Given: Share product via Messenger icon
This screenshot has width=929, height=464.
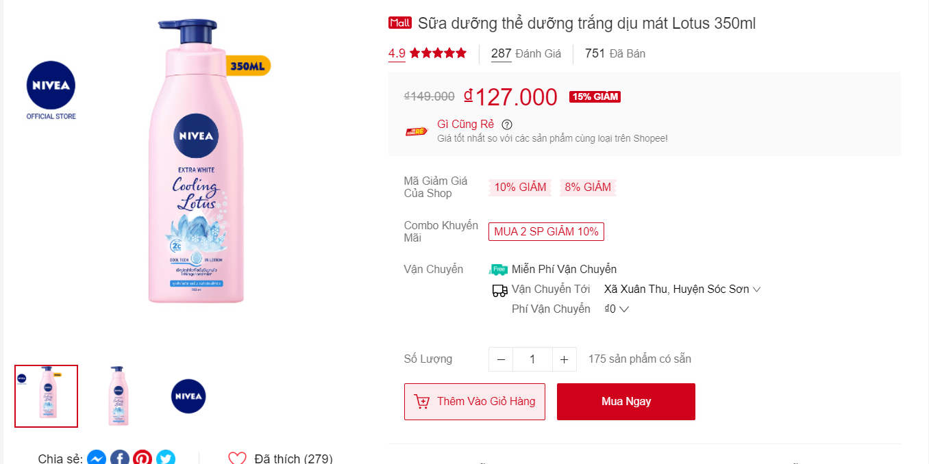Looking at the screenshot, I should (x=97, y=458).
